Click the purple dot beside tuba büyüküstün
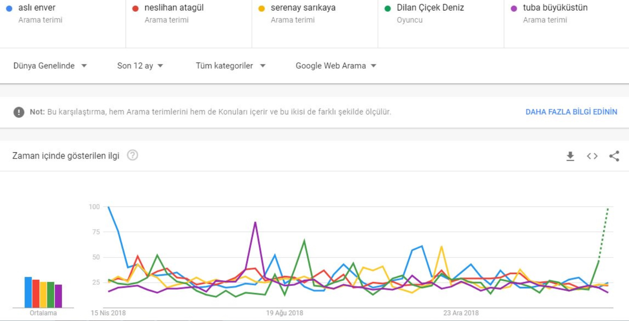 coord(514,8)
